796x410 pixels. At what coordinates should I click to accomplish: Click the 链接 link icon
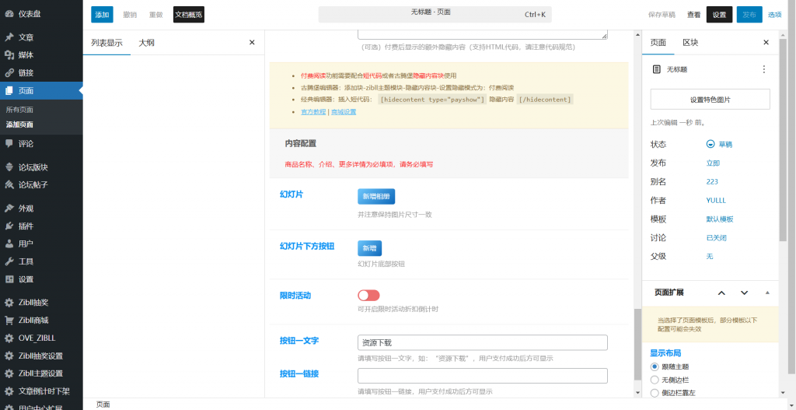9,72
